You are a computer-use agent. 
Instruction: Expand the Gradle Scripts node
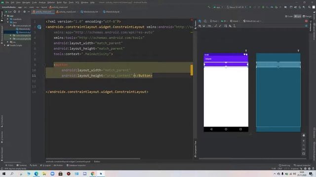click(x=5, y=45)
